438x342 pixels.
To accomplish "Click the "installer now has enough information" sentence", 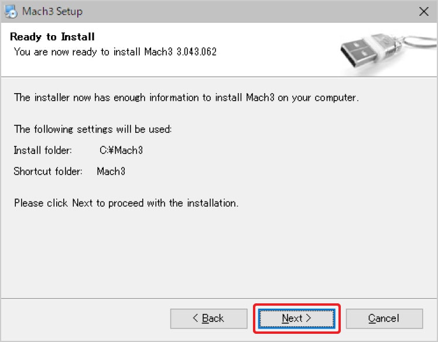I will tap(186, 98).
